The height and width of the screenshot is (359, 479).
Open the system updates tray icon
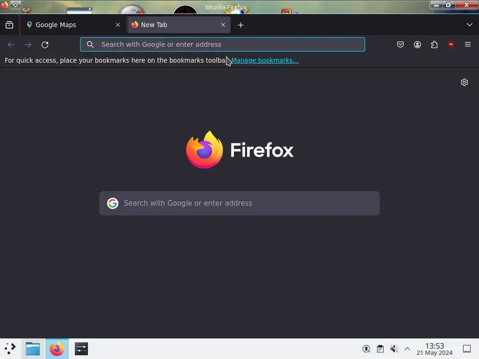tap(366, 349)
